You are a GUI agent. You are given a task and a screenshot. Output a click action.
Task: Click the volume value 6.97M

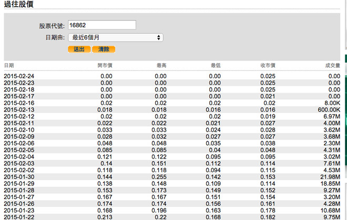[332, 117]
